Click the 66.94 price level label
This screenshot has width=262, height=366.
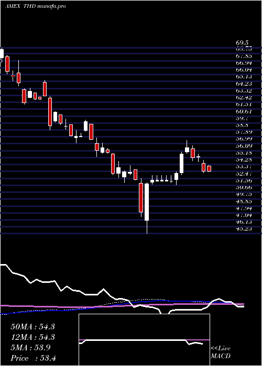pos(244,63)
